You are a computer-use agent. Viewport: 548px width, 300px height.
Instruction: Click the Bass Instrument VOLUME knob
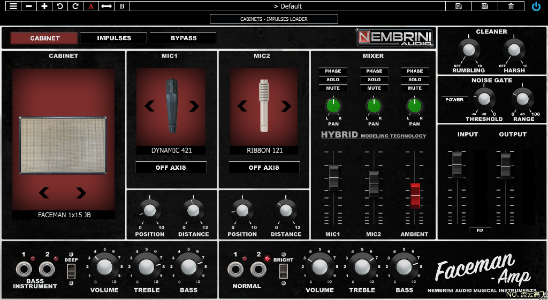point(104,267)
